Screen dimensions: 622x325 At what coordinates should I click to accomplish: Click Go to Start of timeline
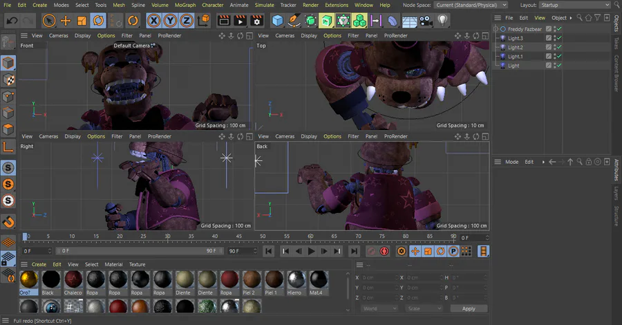269,251
